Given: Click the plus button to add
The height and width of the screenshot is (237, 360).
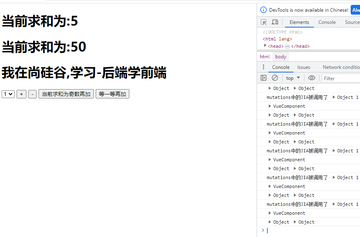Looking at the screenshot, I should [21, 94].
